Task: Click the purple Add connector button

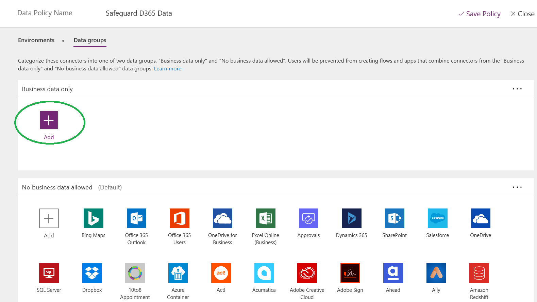Action: click(49, 120)
